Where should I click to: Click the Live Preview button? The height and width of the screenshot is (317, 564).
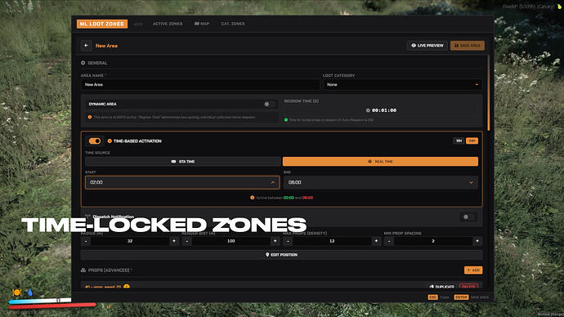pos(427,46)
